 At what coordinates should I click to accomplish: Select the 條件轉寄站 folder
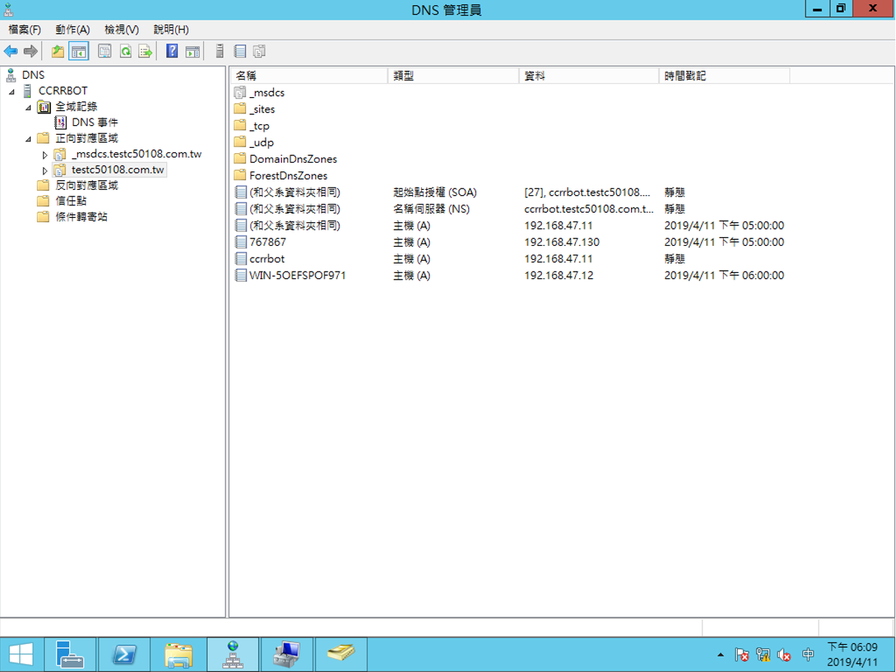click(x=82, y=216)
